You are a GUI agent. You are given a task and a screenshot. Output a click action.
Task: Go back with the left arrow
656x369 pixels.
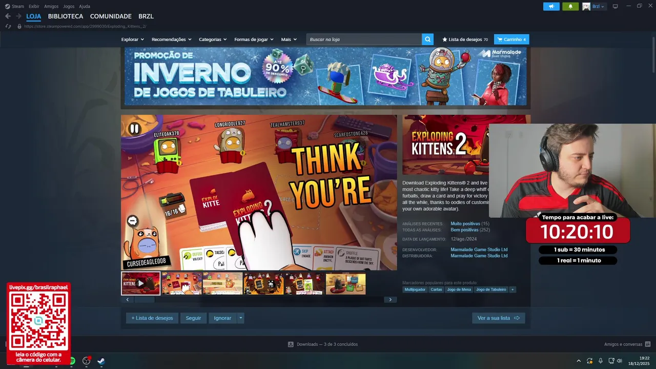[x=8, y=16]
